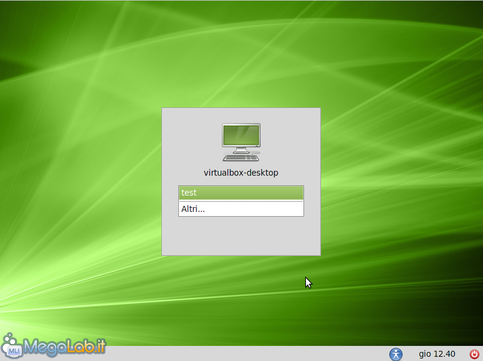Click the red power shutdown icon
The width and height of the screenshot is (483, 361).
[474, 354]
